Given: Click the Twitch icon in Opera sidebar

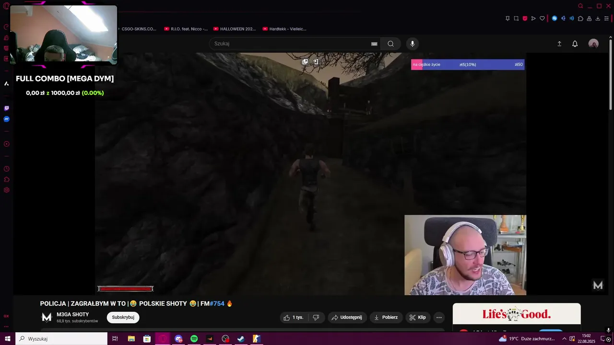Looking at the screenshot, I should pyautogui.click(x=6, y=108).
